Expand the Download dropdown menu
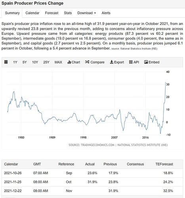 (x=87, y=13)
